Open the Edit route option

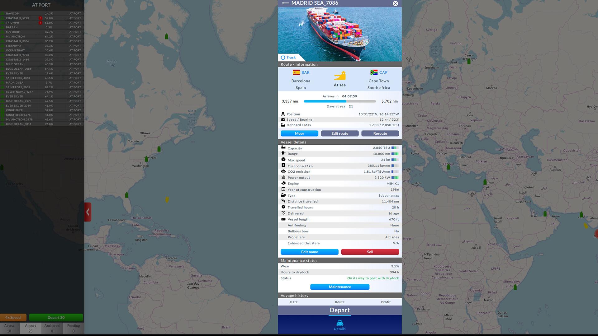[x=339, y=133]
